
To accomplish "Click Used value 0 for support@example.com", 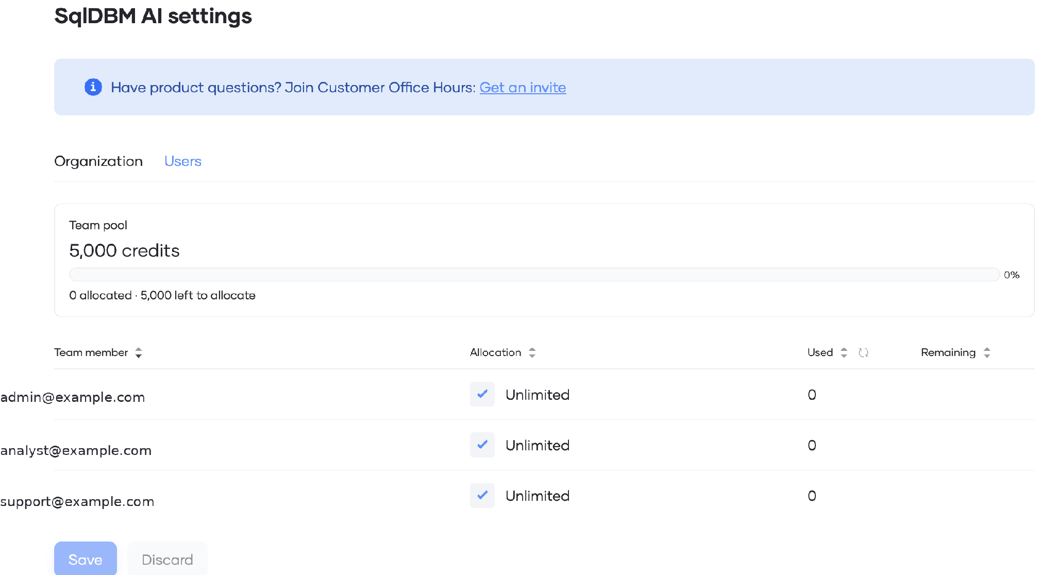I will (812, 496).
